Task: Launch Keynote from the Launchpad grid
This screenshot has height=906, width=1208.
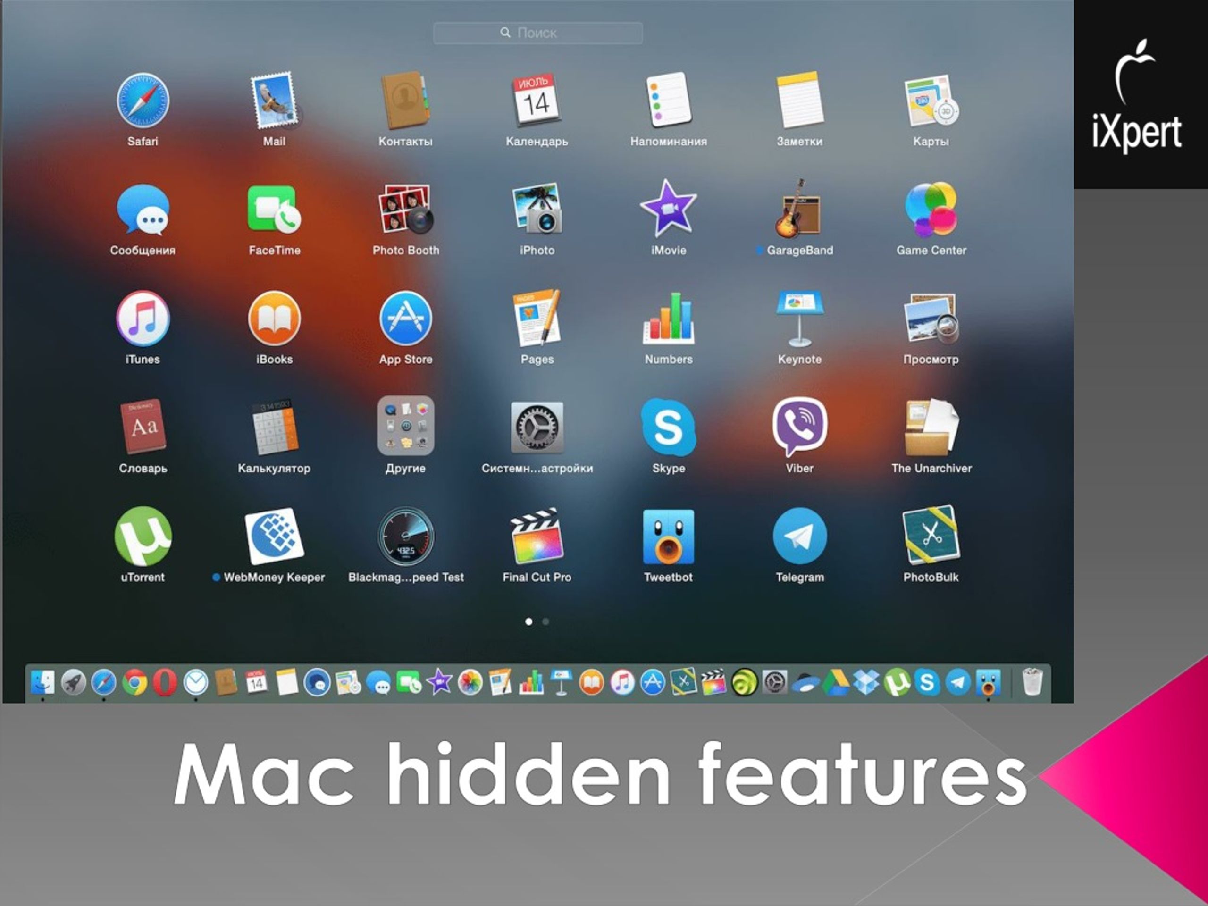Action: pos(799,319)
